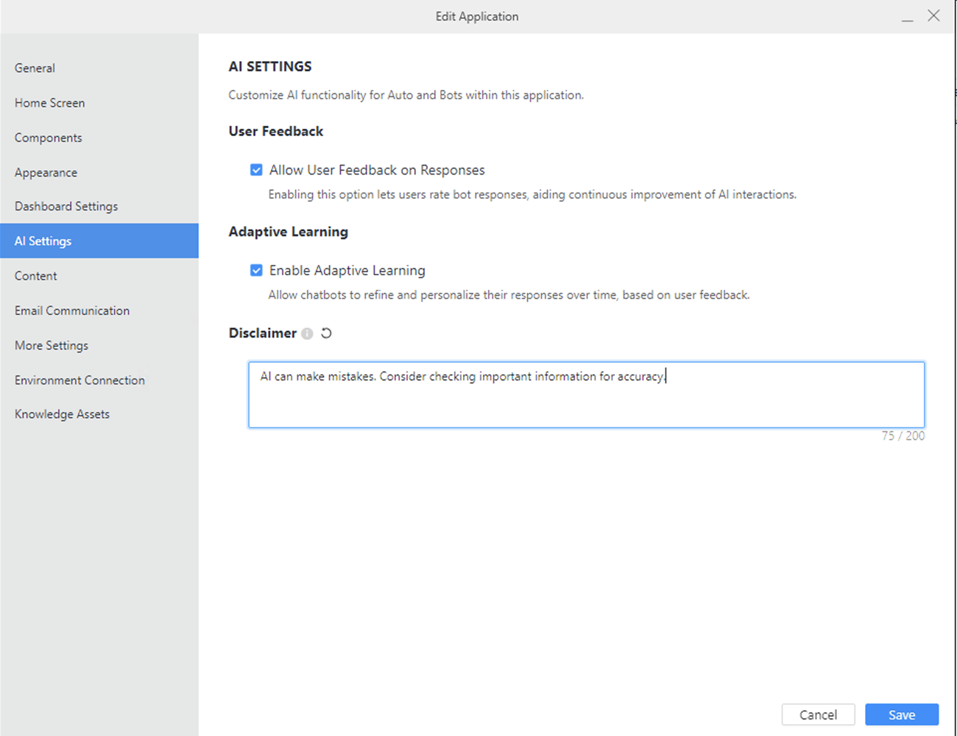Image resolution: width=957 pixels, height=736 pixels.
Task: Reset the Disclaimer text to default
Action: tap(326, 333)
